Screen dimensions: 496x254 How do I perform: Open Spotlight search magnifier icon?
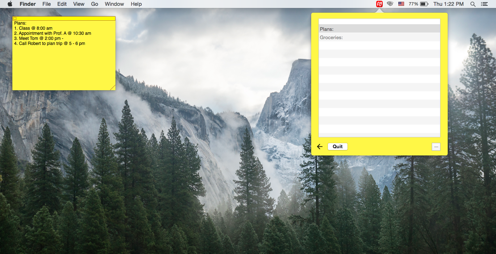pyautogui.click(x=473, y=4)
